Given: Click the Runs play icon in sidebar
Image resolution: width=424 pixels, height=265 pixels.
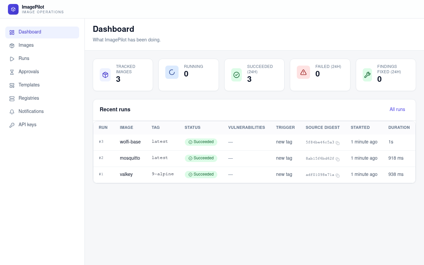Looking at the screenshot, I should click(x=12, y=59).
